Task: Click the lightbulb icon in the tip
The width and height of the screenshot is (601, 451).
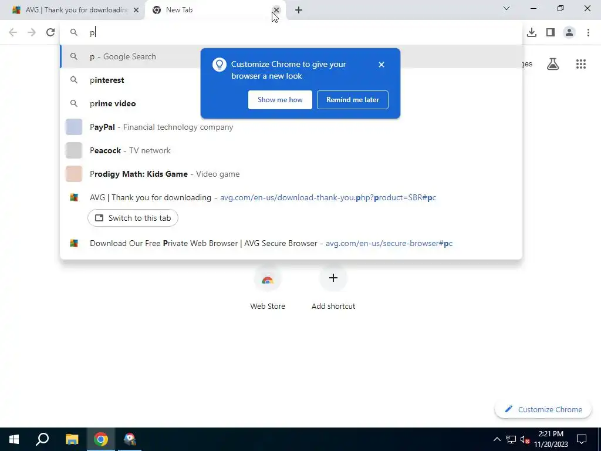Action: (220, 65)
